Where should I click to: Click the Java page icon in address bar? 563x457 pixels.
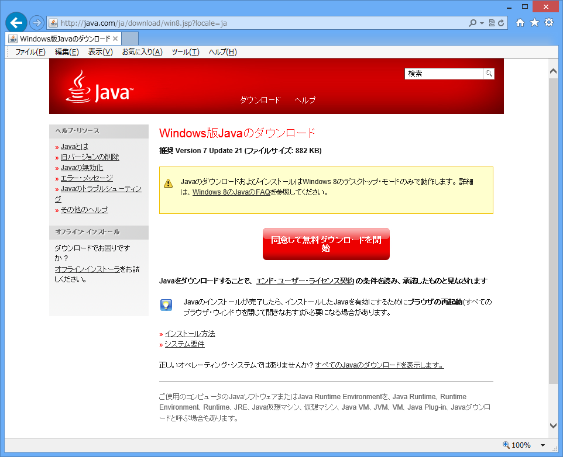coord(53,23)
